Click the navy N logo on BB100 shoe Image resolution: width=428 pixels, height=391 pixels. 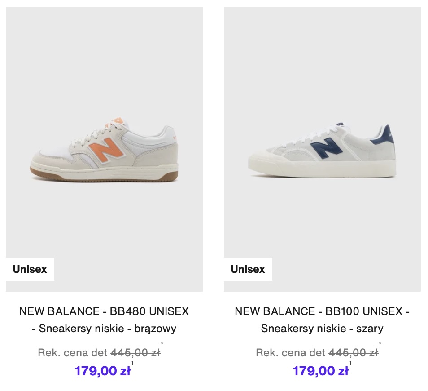click(x=326, y=148)
